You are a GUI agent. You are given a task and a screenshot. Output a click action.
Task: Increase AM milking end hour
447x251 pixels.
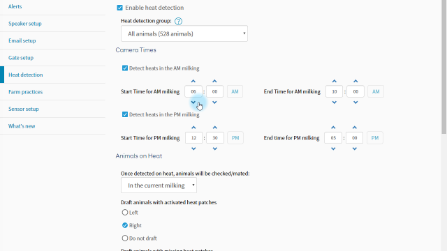335,81
